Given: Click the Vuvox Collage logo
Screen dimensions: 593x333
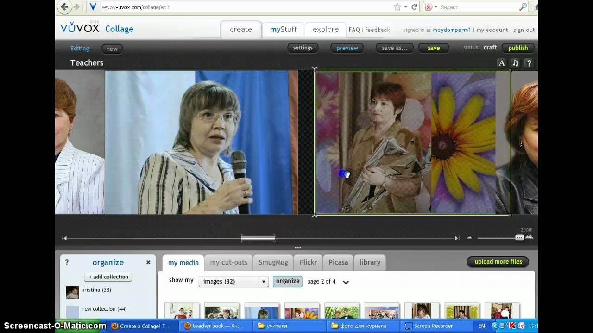Looking at the screenshot, I should pos(97,28).
